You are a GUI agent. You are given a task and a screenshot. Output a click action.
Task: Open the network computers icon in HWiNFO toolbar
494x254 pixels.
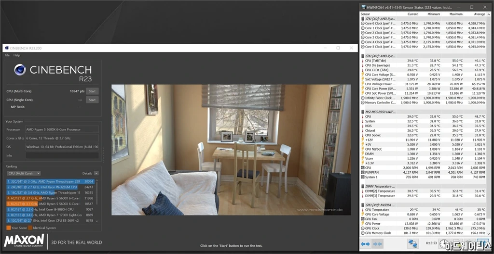click(x=413, y=243)
